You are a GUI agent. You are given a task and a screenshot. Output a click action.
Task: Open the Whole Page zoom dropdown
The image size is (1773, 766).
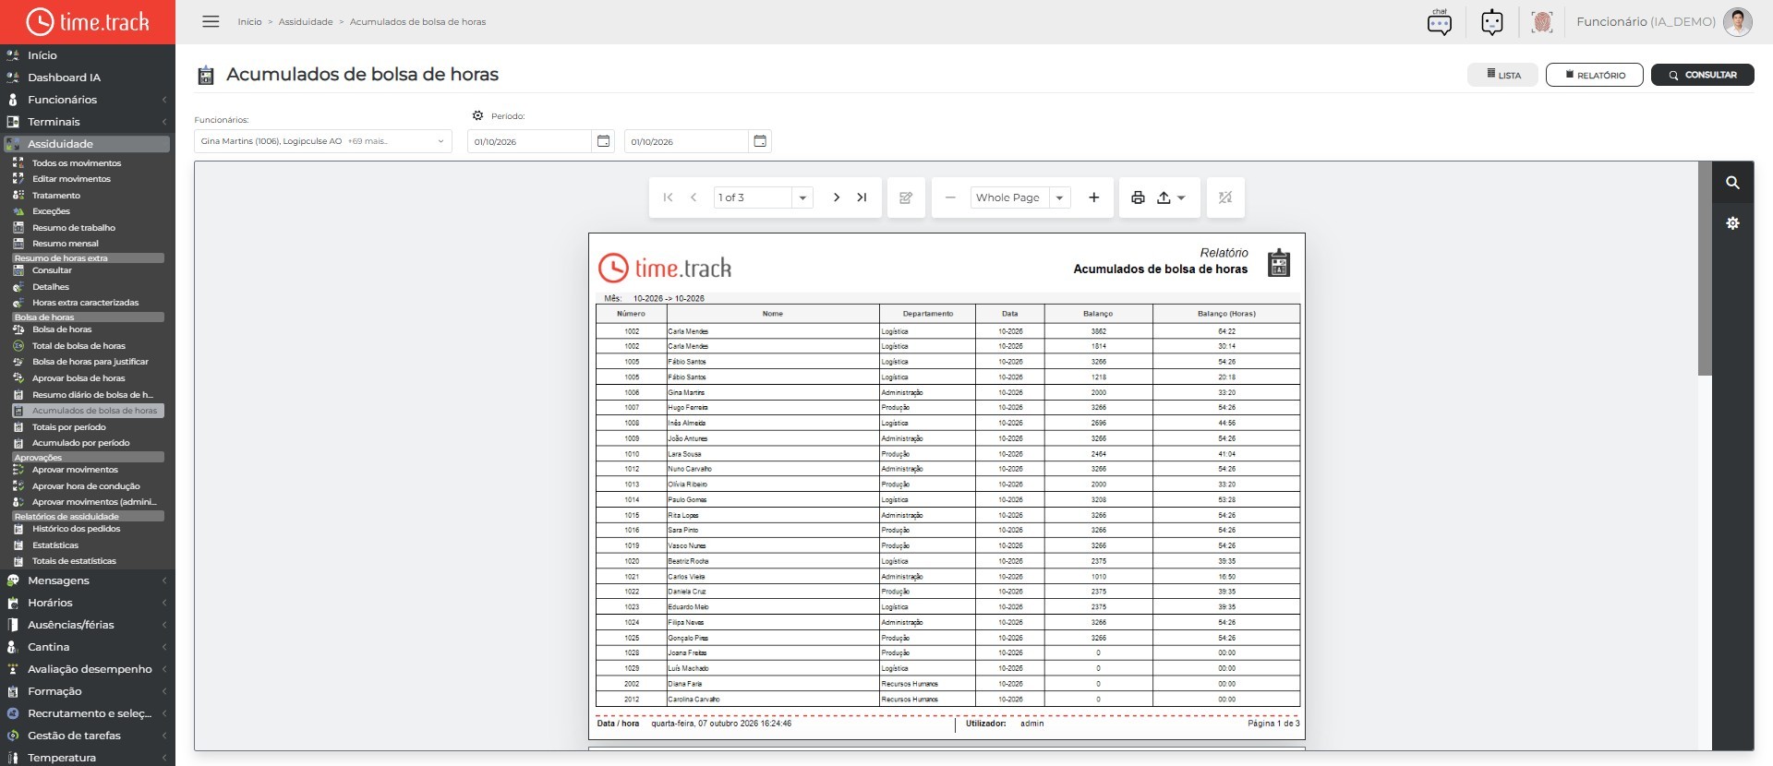coord(1059,197)
